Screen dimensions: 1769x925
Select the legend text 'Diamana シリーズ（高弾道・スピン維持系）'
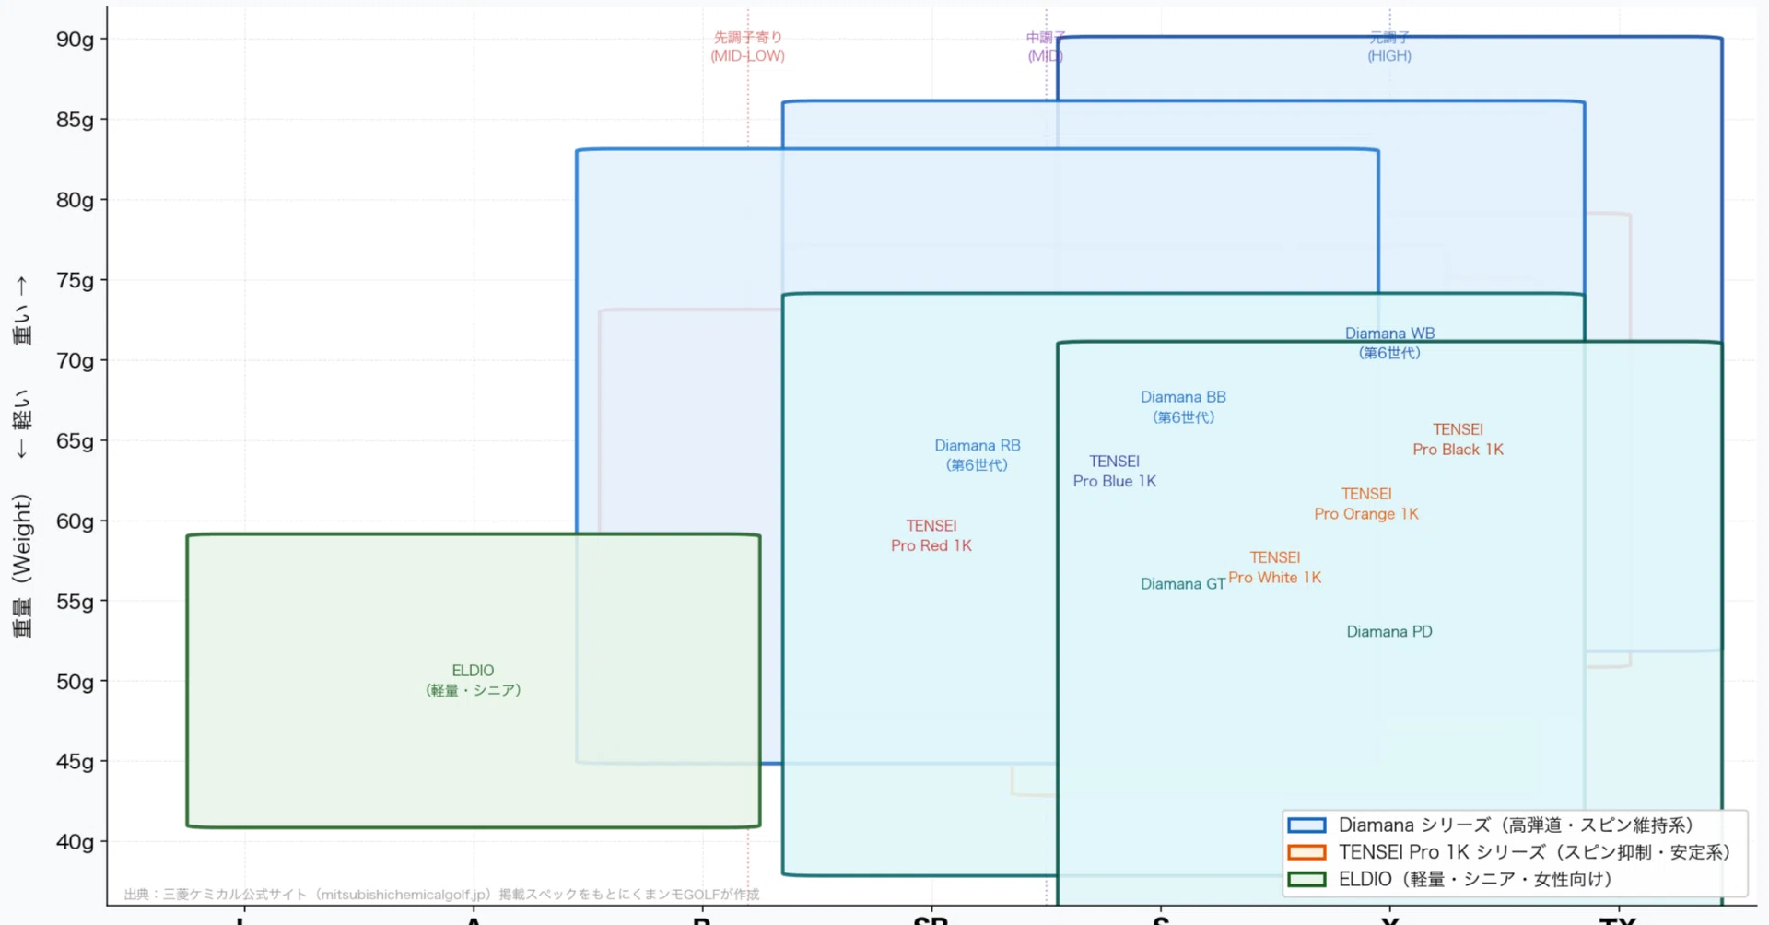click(1516, 825)
